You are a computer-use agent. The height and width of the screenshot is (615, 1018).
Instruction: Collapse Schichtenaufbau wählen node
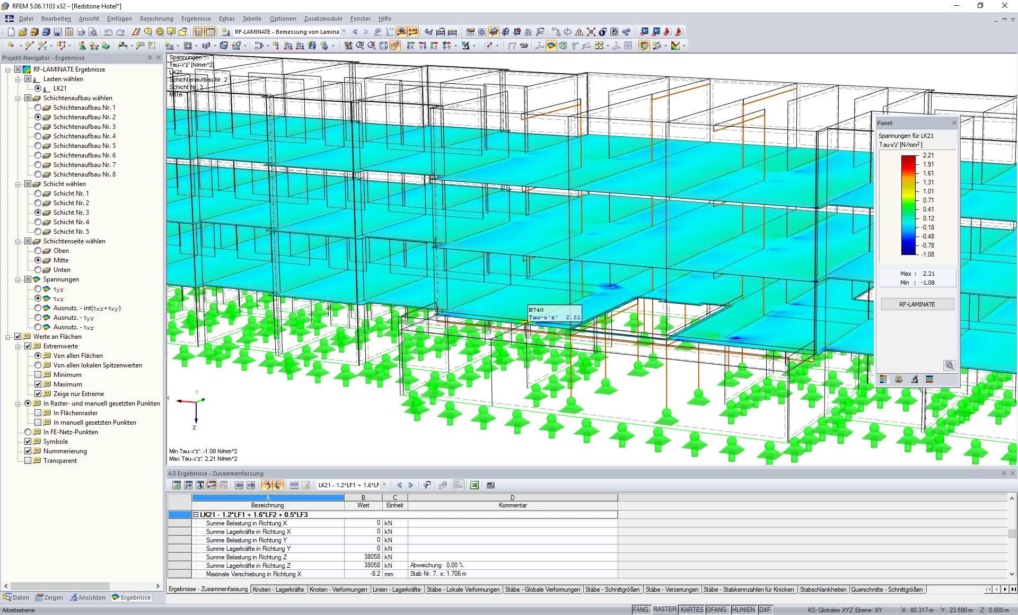coord(18,98)
